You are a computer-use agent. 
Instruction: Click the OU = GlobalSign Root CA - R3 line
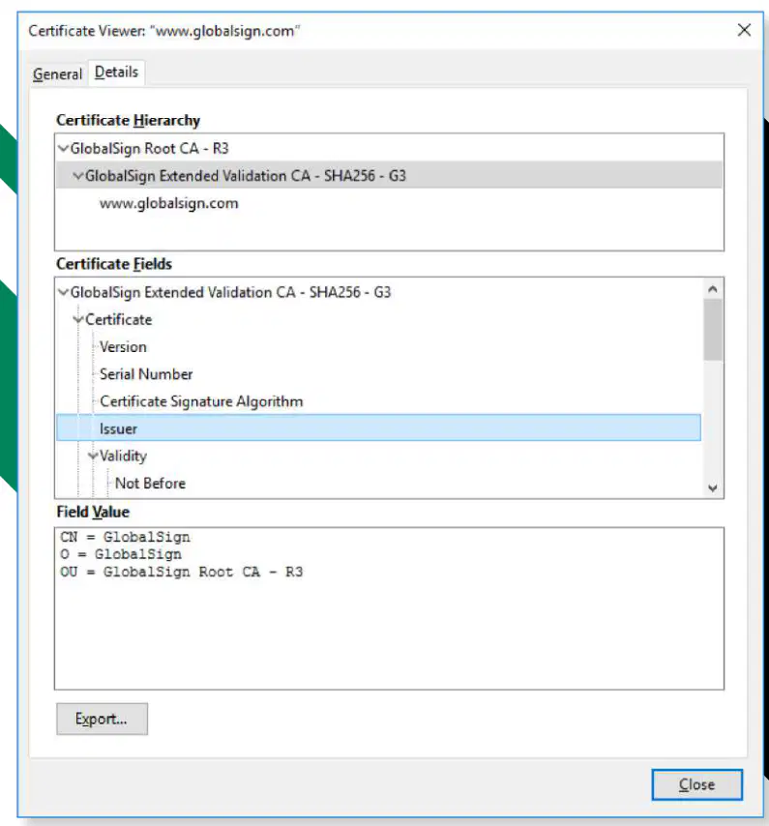[x=181, y=572]
